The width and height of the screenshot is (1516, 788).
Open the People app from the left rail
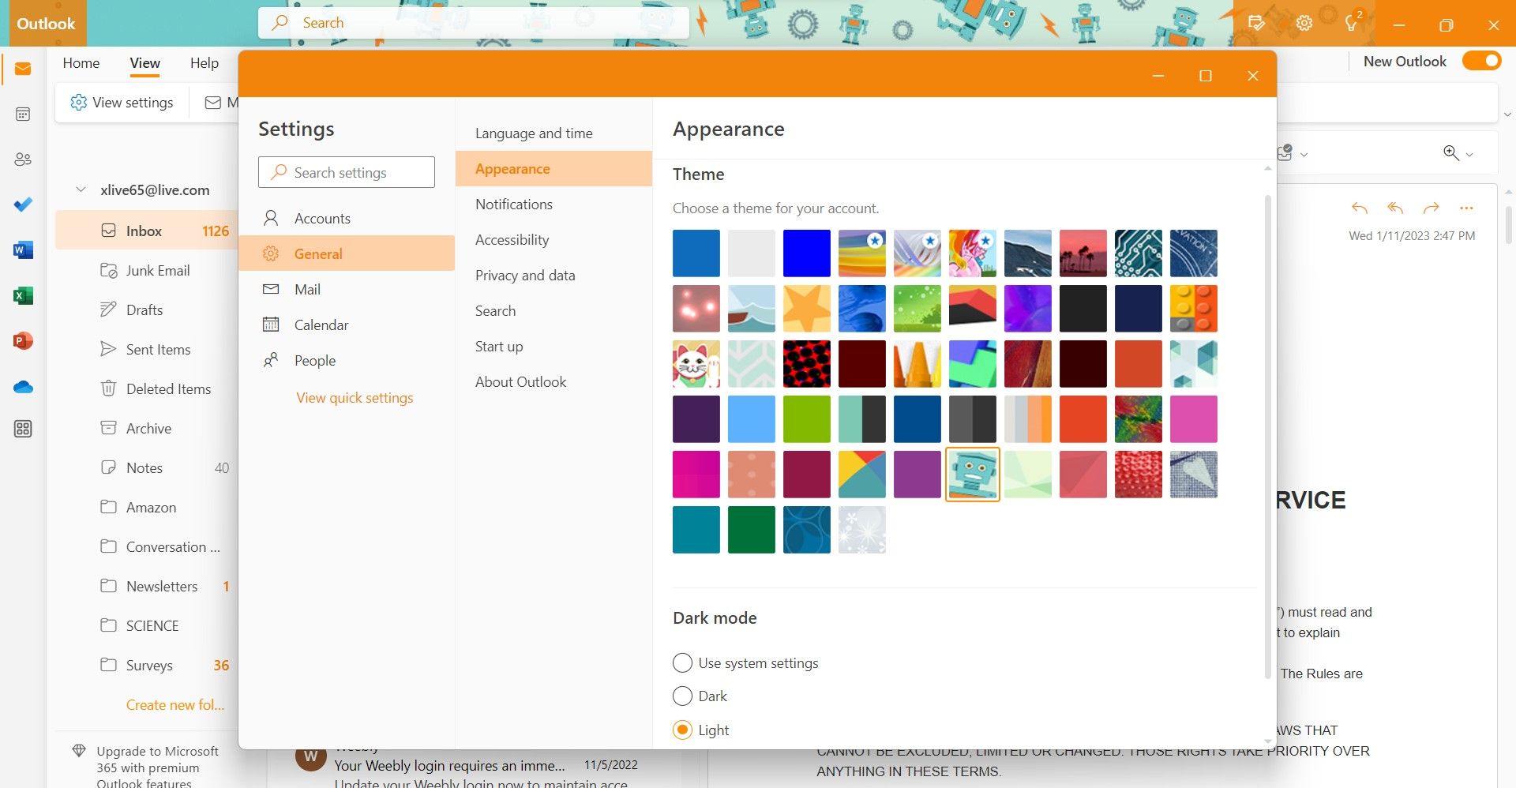click(x=23, y=159)
